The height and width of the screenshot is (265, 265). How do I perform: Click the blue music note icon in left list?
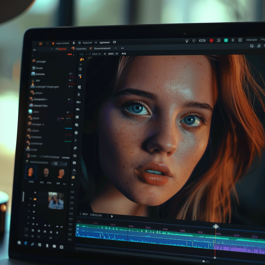[33, 74]
